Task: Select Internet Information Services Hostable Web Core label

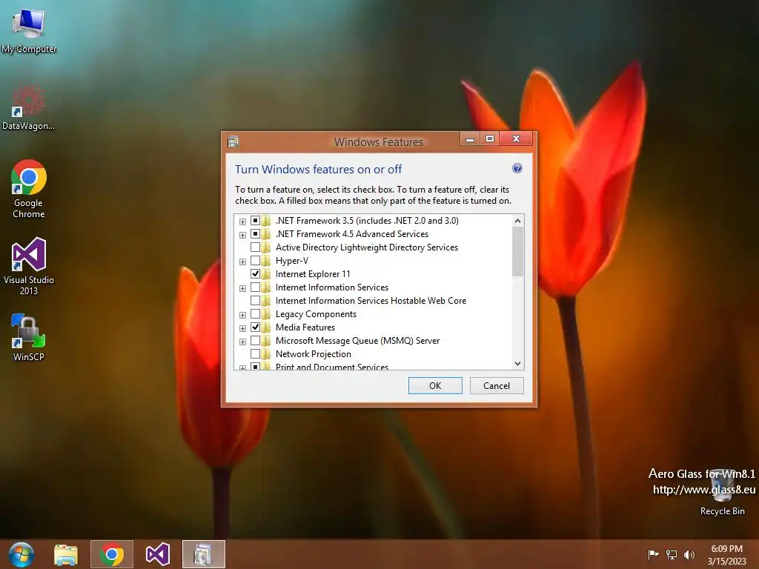Action: pyautogui.click(x=371, y=301)
